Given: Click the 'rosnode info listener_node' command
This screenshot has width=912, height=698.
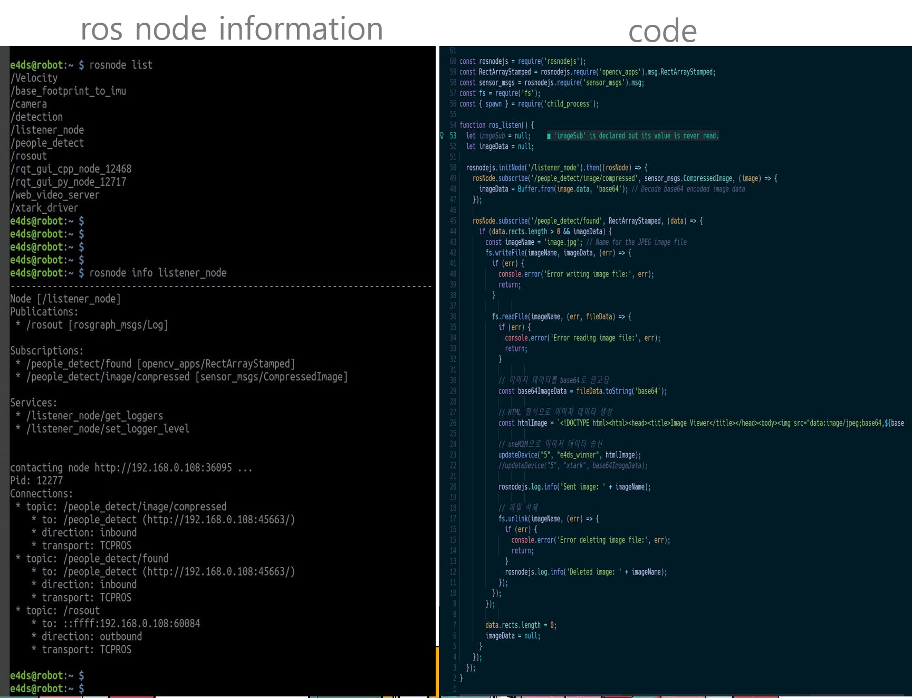Looking at the screenshot, I should [x=158, y=273].
